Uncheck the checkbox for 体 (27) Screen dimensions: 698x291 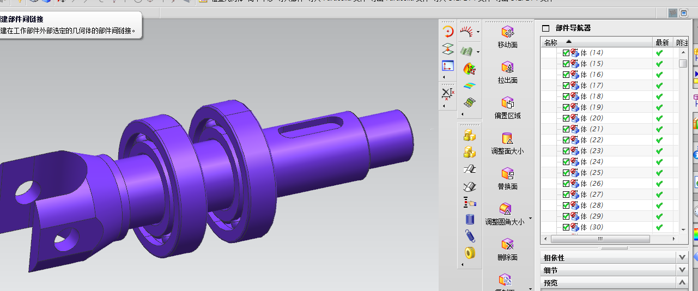[x=566, y=195]
